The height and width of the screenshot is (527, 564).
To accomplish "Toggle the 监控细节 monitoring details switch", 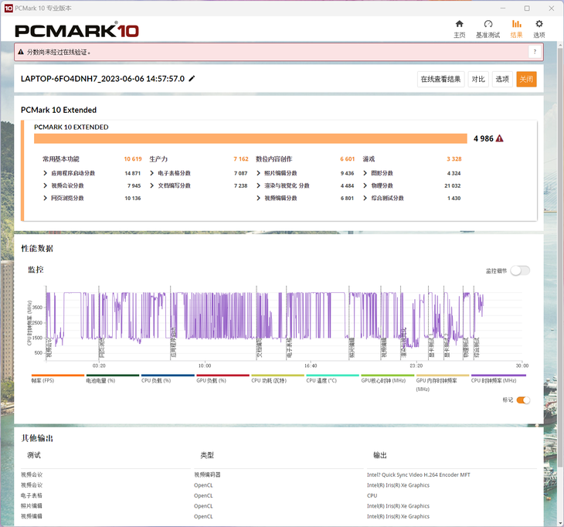I will tap(520, 270).
